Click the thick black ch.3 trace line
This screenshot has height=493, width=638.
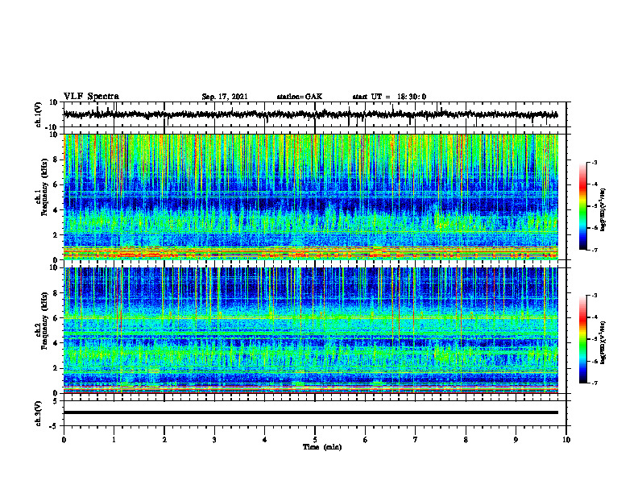click(x=311, y=412)
